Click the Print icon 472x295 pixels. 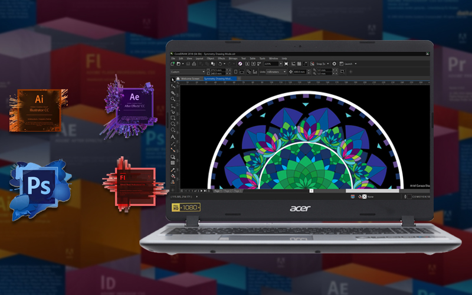194,64
